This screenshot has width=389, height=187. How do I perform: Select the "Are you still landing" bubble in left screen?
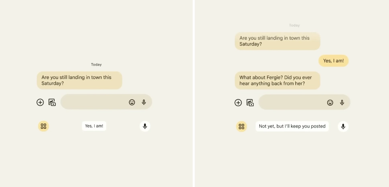tap(79, 80)
